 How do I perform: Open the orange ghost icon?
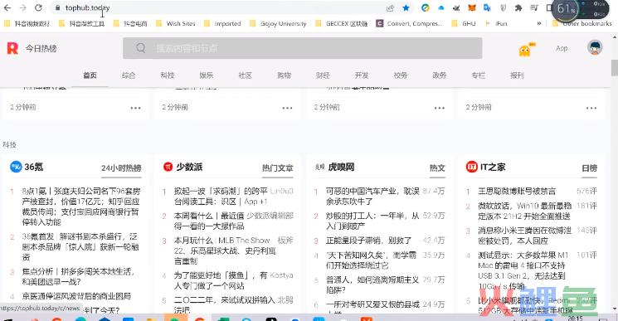tap(525, 50)
